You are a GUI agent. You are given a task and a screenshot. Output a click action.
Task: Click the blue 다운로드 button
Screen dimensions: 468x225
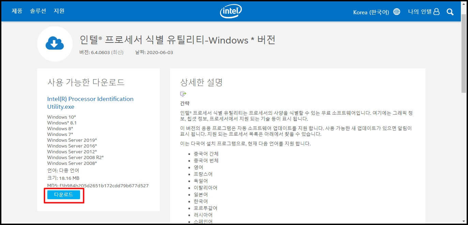point(64,194)
